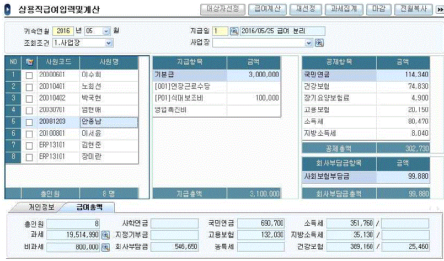444x261 pixels.
Task: Click the year input field showing 2016
Action: click(65, 31)
